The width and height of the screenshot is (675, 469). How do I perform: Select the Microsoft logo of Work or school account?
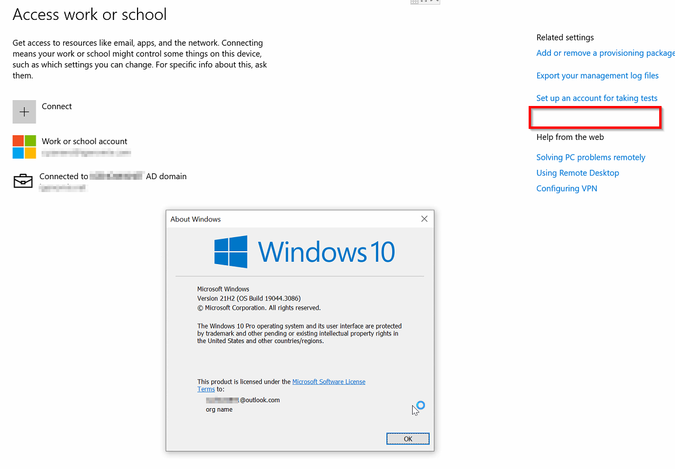point(24,147)
